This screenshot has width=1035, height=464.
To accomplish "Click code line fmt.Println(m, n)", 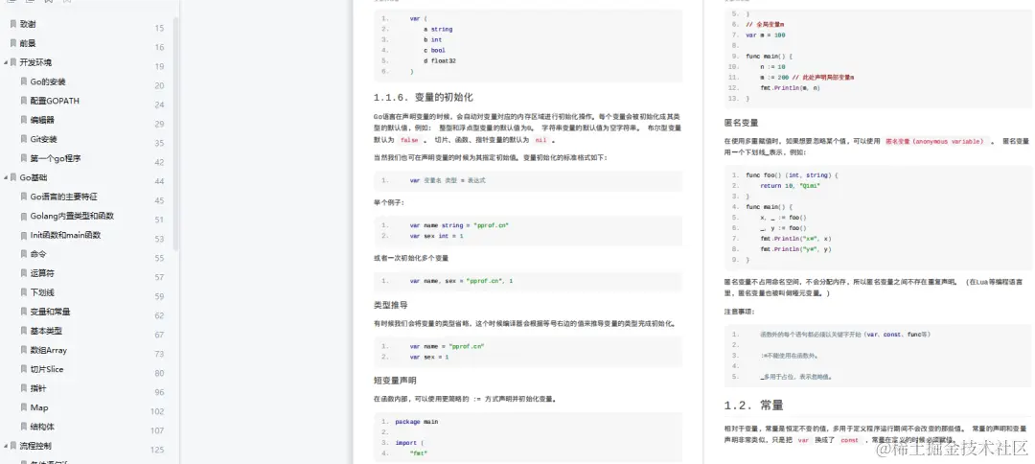I will 790,88.
